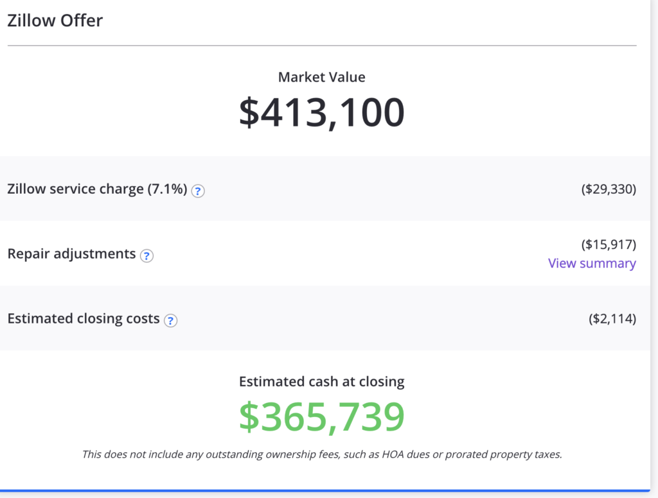The height and width of the screenshot is (498, 658).
Task: Click the Estimated cash at closing label
Action: click(x=321, y=381)
